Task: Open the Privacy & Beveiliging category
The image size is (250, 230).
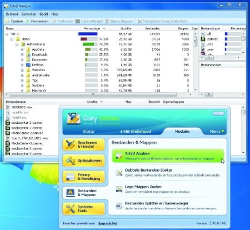Action: [x=84, y=177]
